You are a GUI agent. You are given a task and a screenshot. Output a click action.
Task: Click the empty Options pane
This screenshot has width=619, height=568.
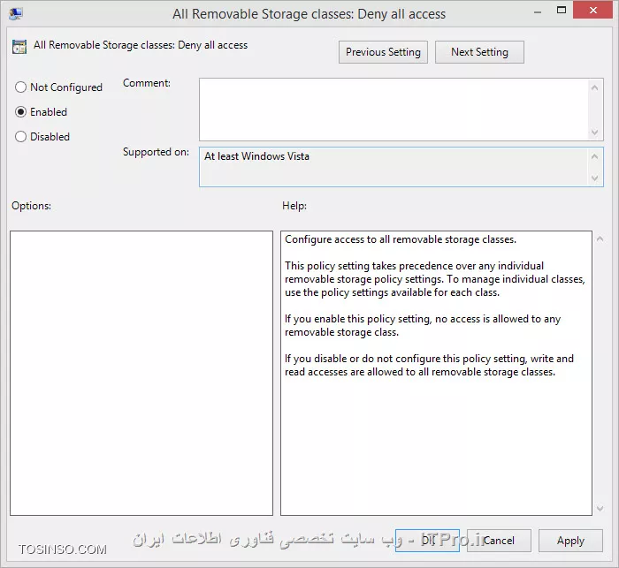coord(141,373)
